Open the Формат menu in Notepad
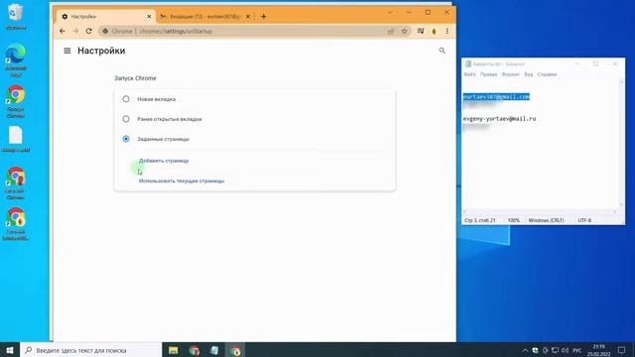 tap(511, 74)
